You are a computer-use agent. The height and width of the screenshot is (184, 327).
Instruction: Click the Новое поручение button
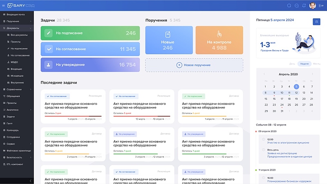pos(194,65)
